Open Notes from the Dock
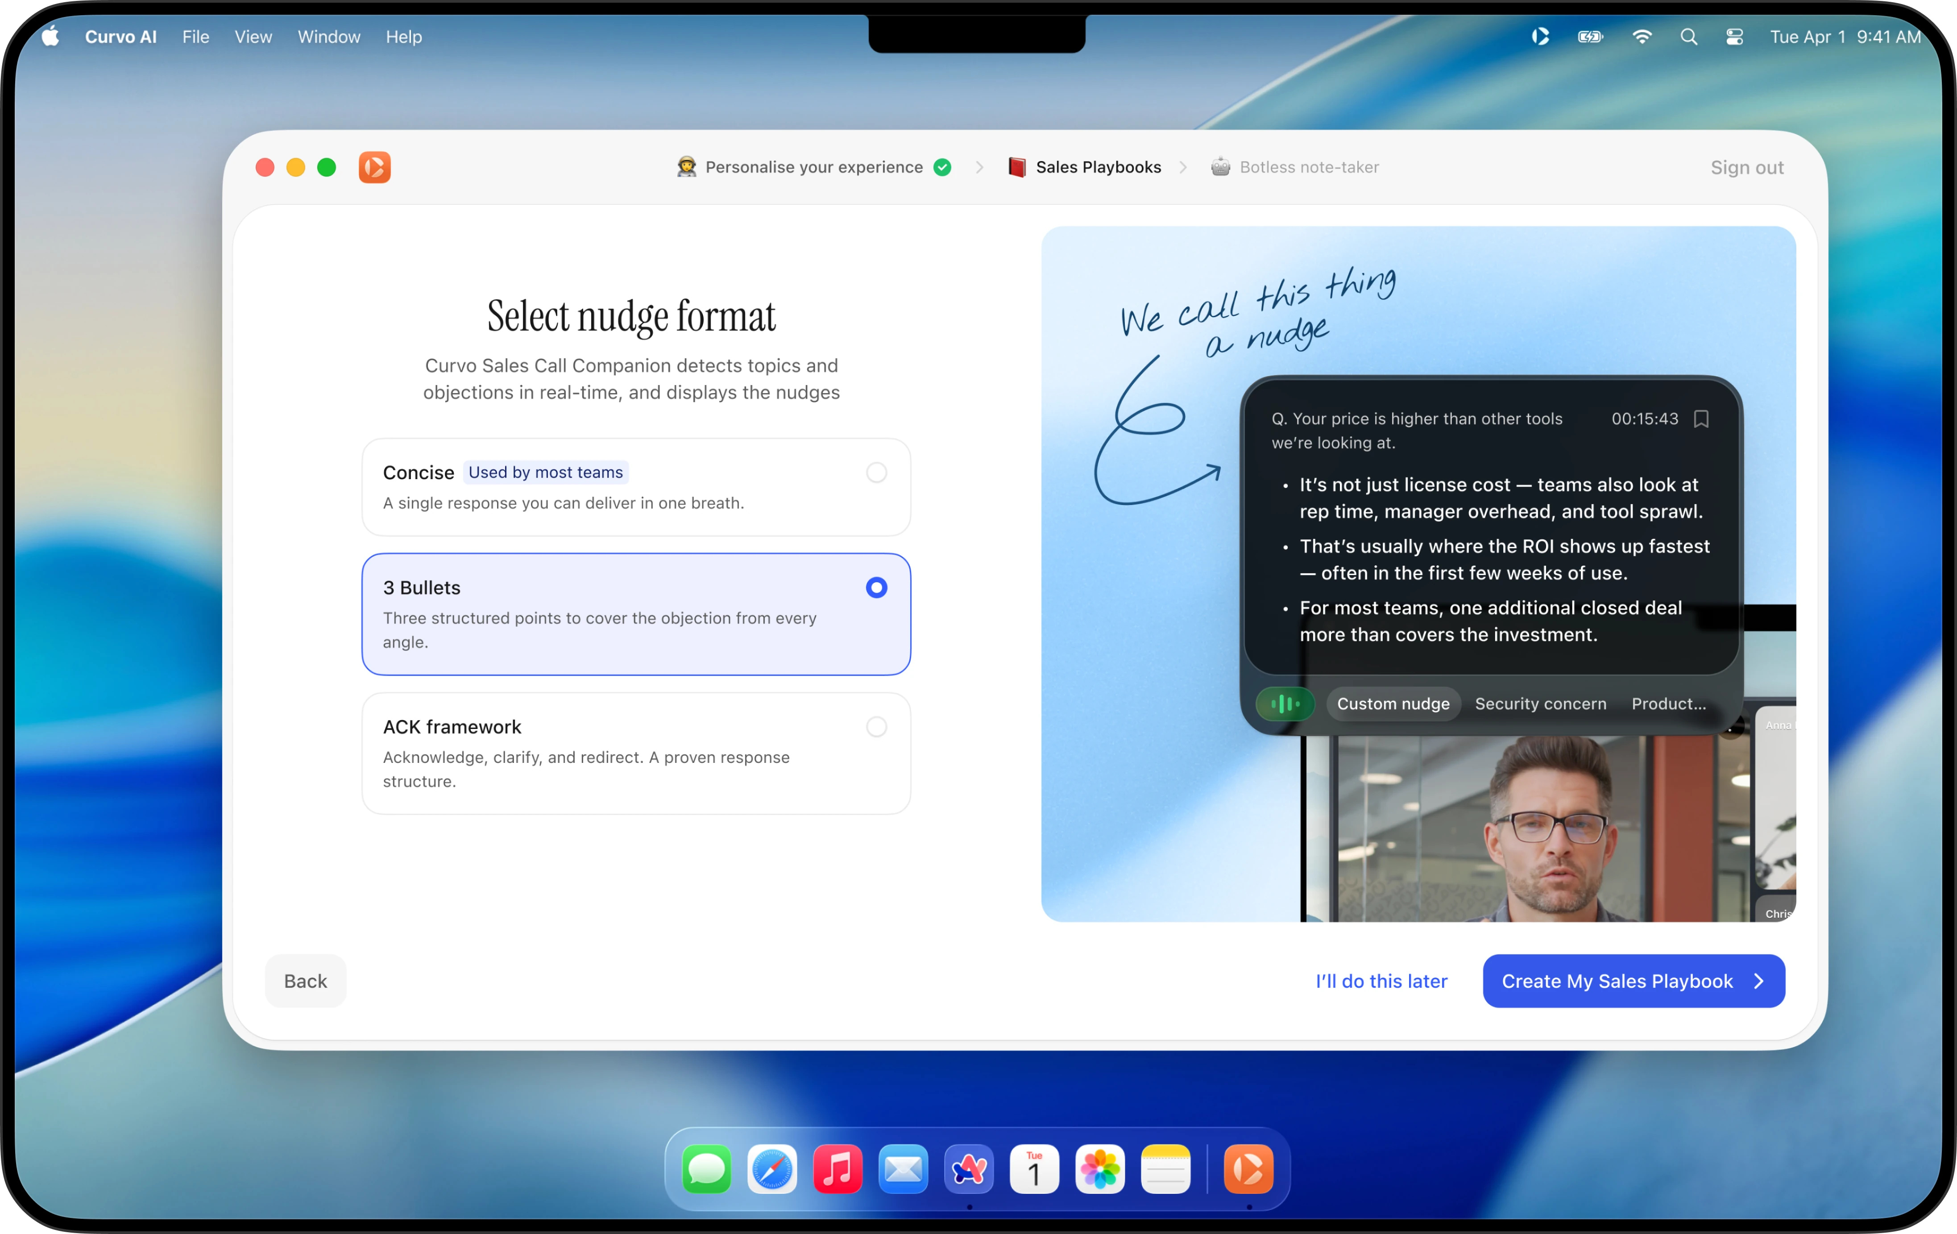Image resolution: width=1957 pixels, height=1234 pixels. (x=1165, y=1170)
